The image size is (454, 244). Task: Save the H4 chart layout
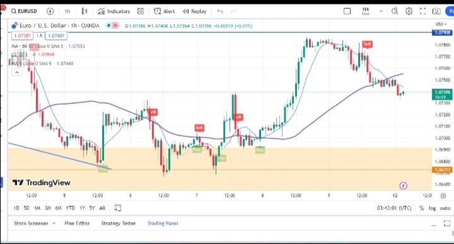(x=365, y=11)
